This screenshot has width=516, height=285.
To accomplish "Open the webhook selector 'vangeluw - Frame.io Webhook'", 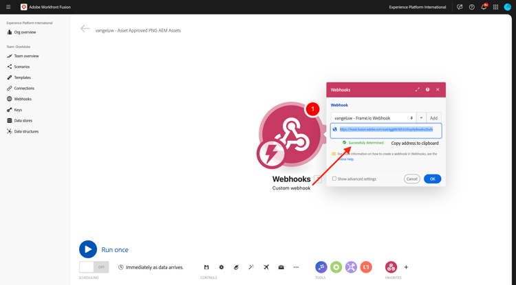I will [374, 118].
